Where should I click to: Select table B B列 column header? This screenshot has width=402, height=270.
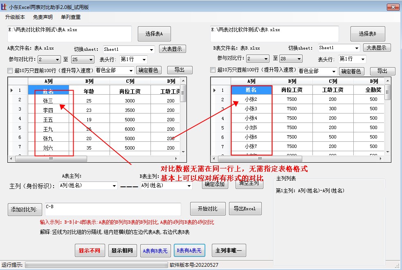pyautogui.click(x=292, y=81)
